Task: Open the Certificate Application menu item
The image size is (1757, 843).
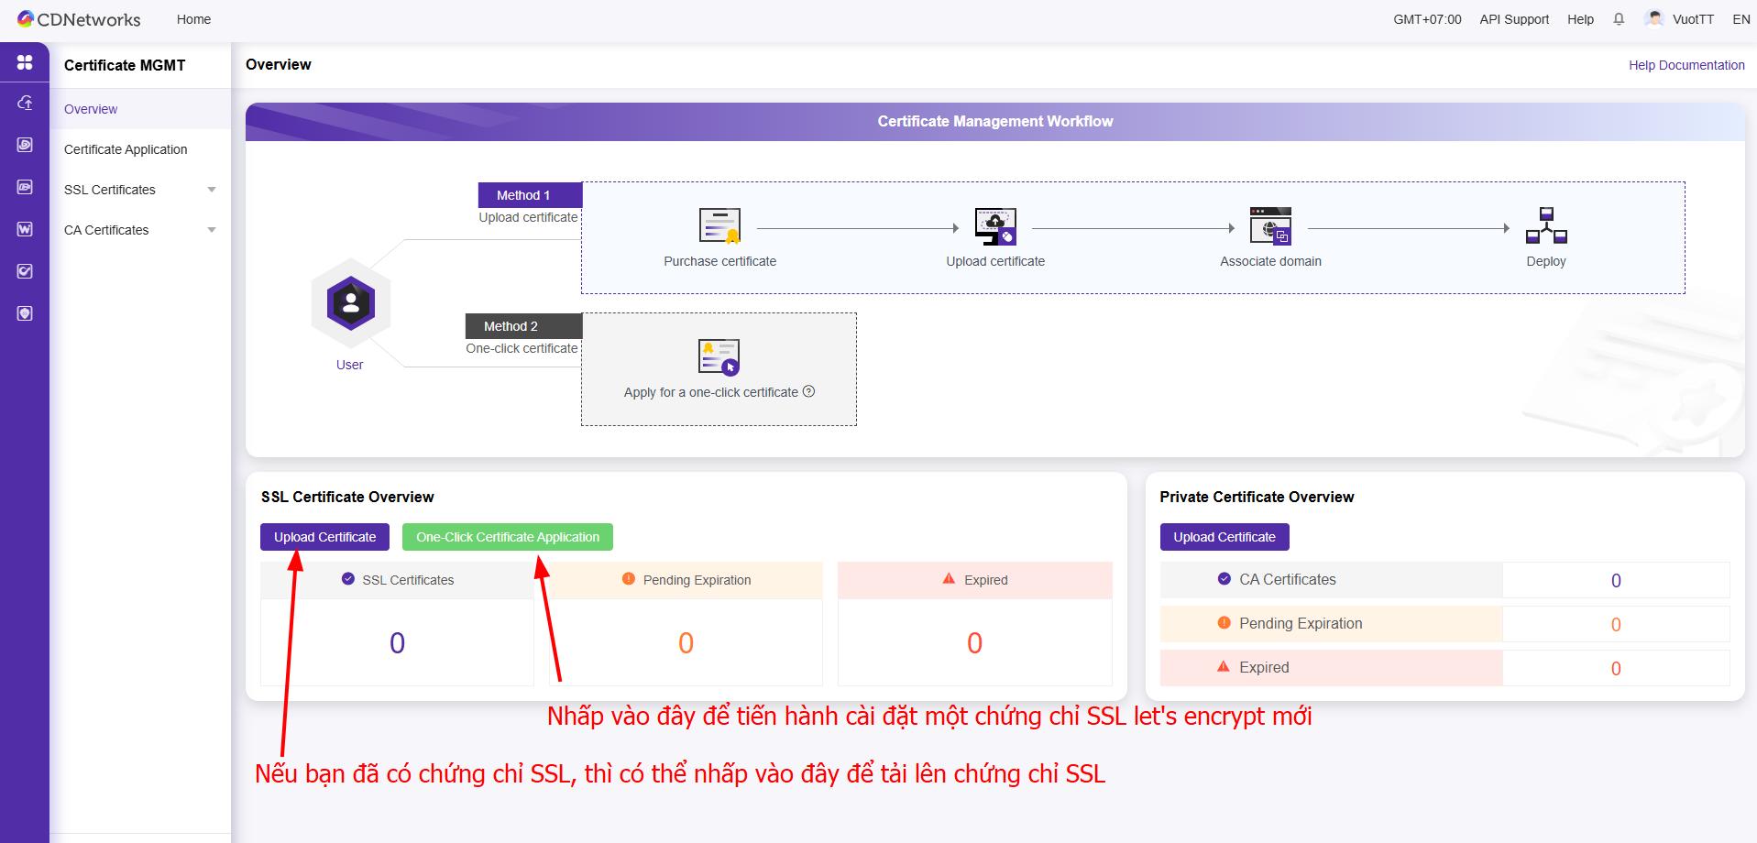Action: (126, 149)
